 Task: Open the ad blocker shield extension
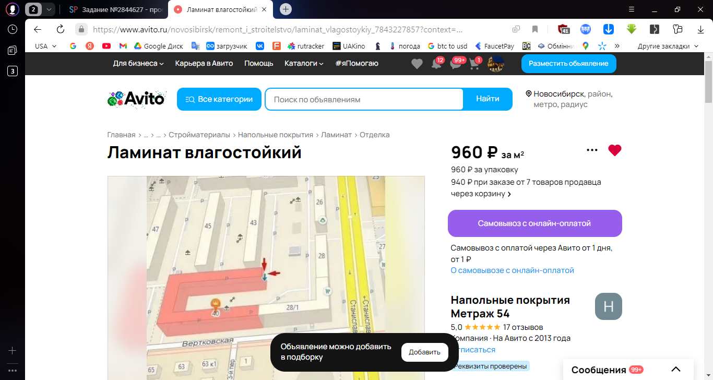coord(563,29)
